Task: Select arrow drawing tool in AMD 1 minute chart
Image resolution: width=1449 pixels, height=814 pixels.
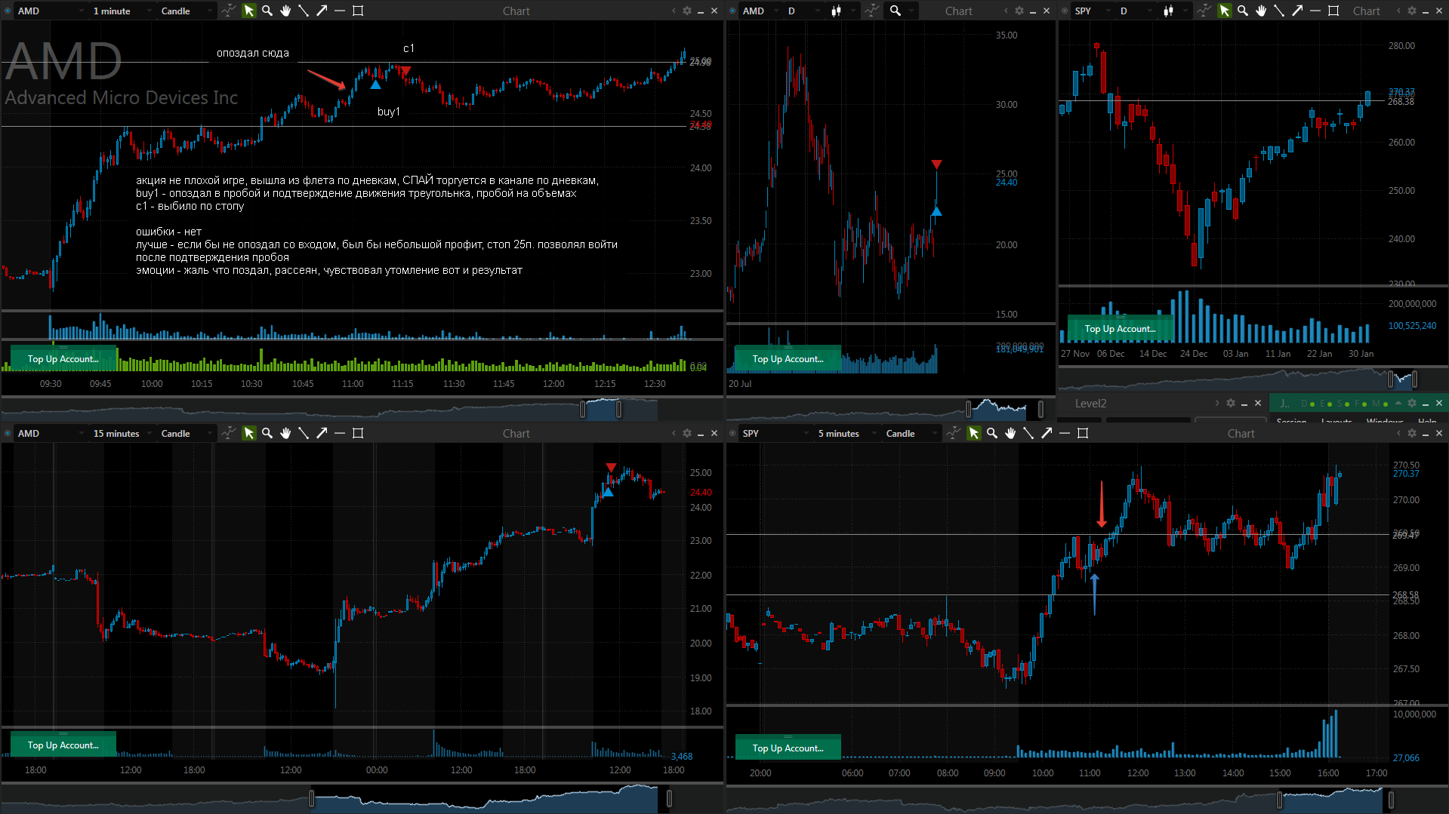Action: point(322,11)
